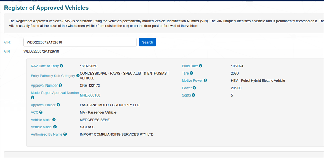
Task: Click the Approval Holder info icon
Action: tap(58, 105)
